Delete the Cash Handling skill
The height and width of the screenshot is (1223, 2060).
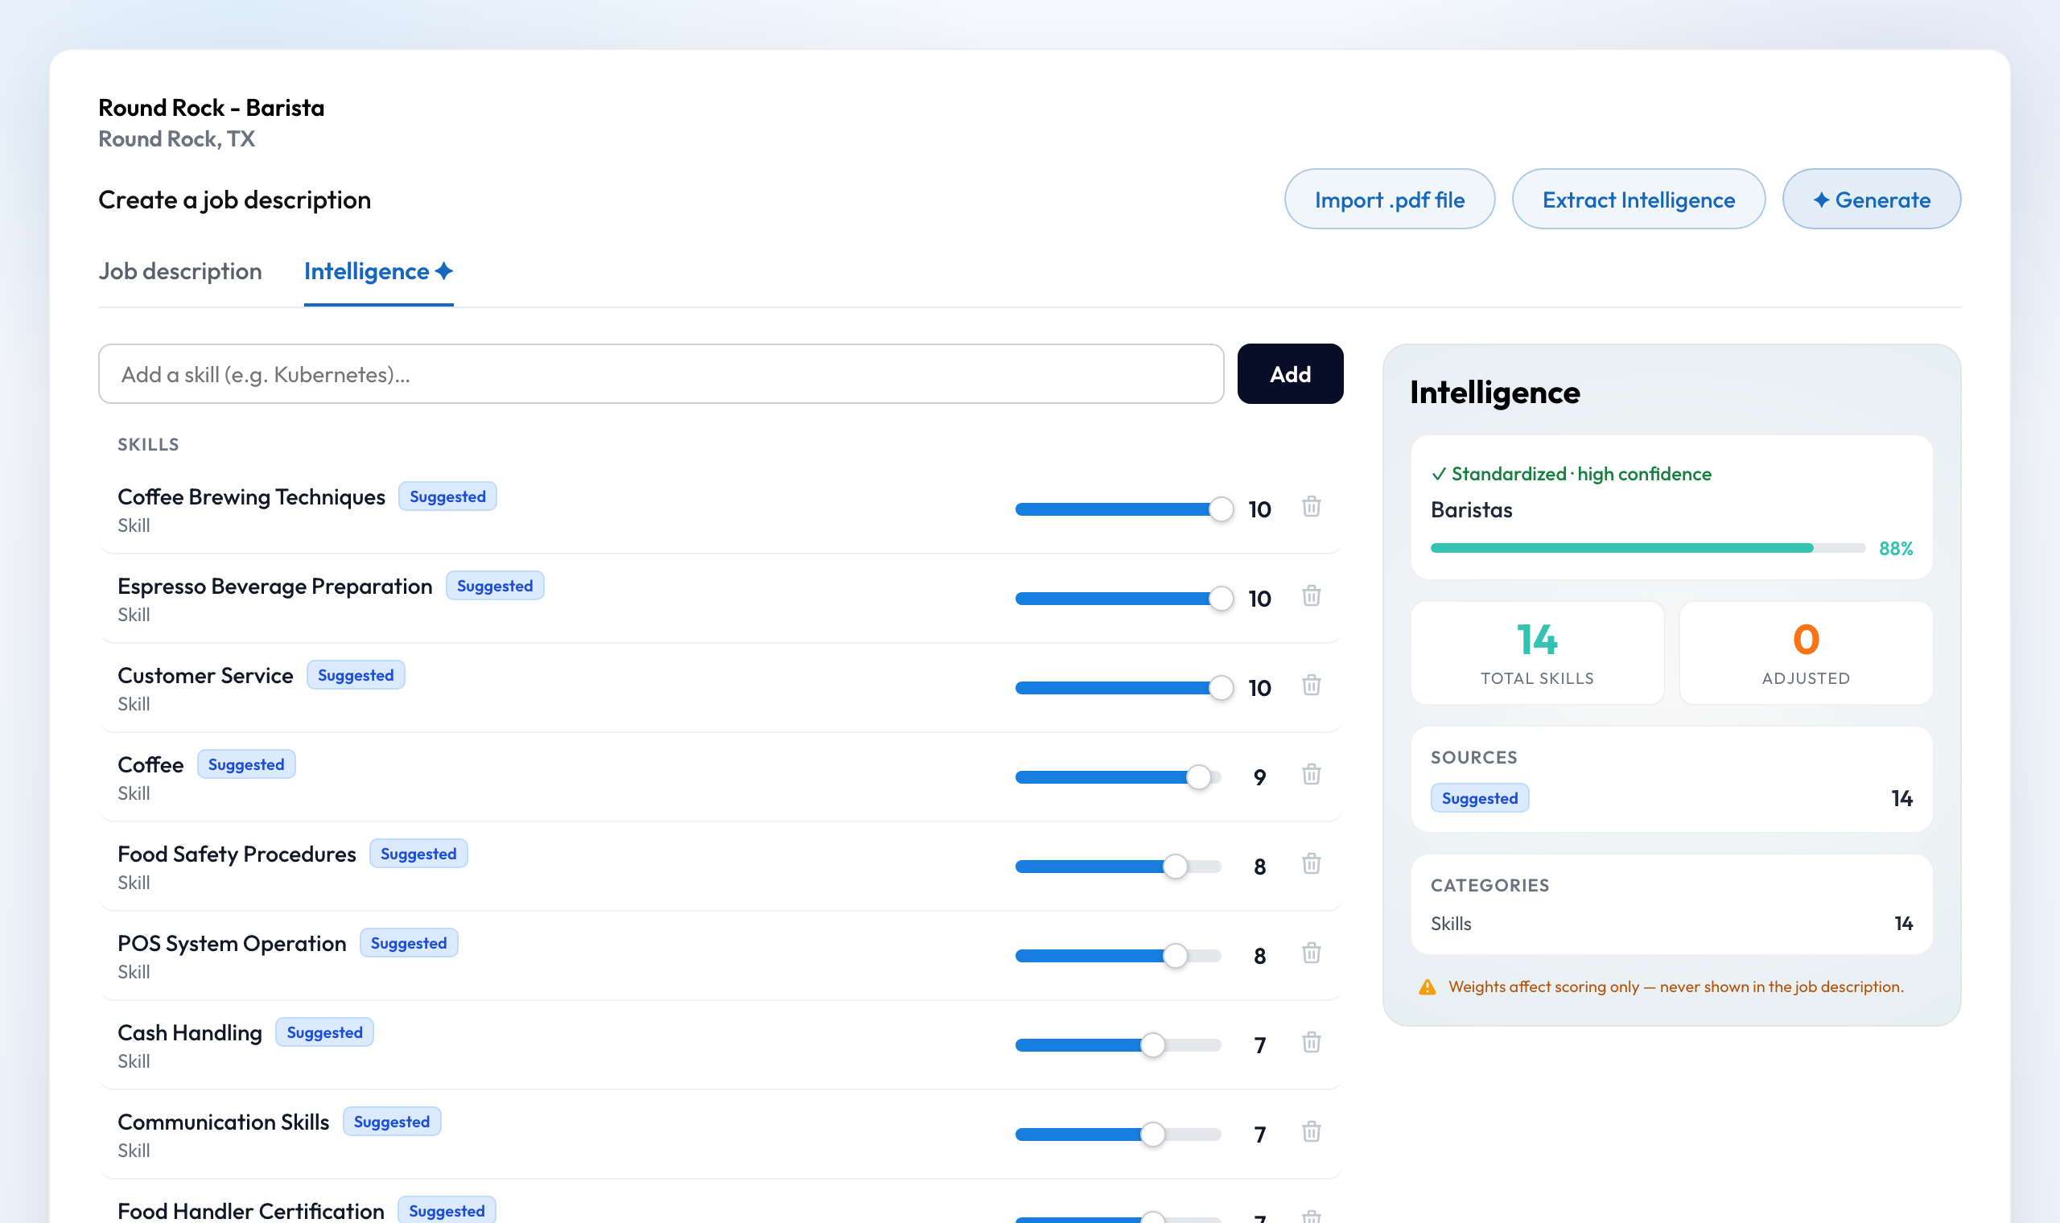click(1311, 1042)
